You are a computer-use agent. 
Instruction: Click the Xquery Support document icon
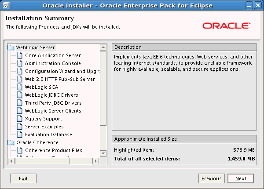(20, 119)
